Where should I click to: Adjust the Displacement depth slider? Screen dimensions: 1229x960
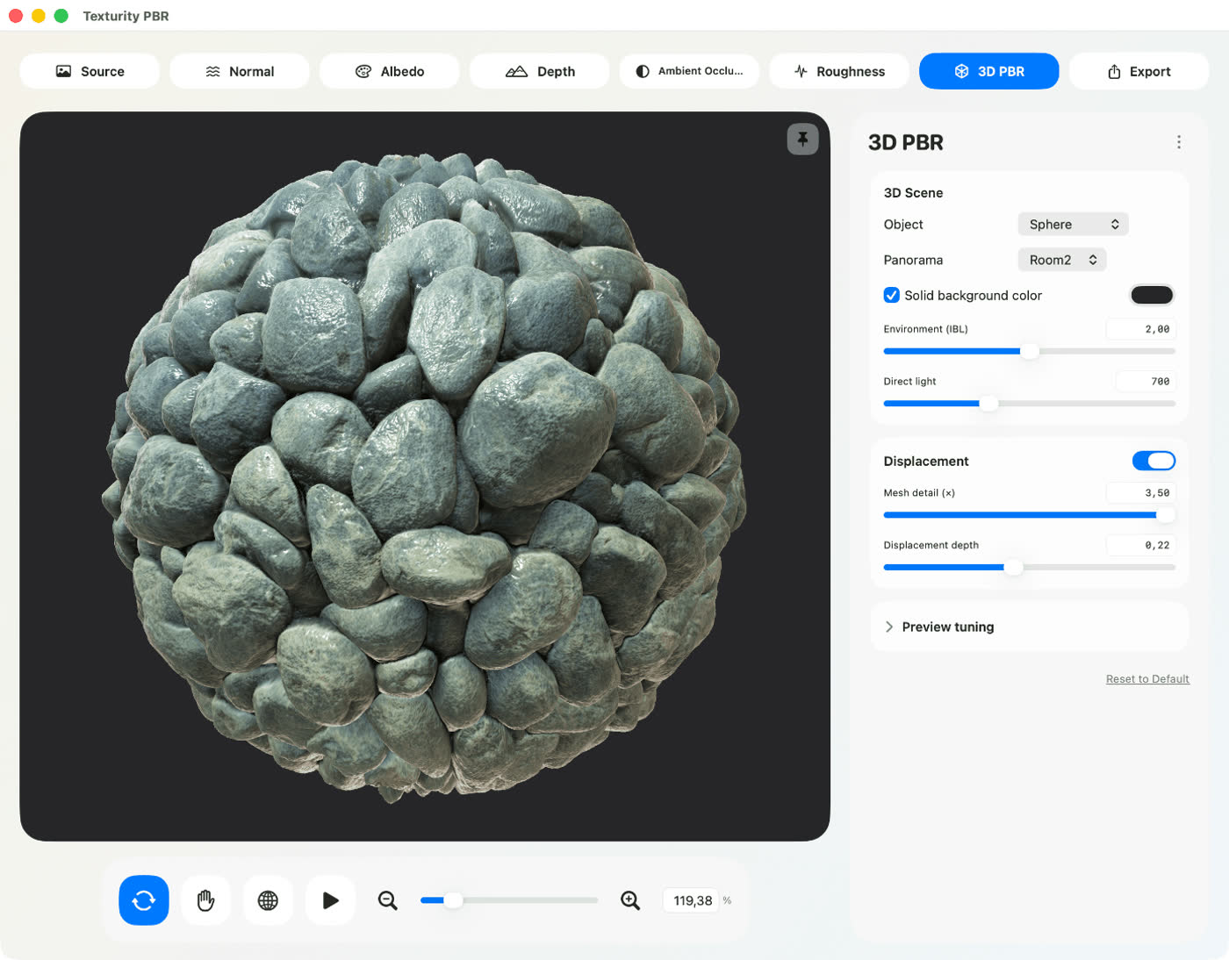1029,567
